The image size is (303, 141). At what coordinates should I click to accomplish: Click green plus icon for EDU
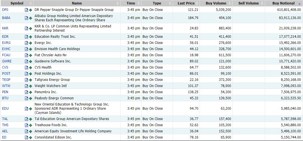click(x=31, y=109)
